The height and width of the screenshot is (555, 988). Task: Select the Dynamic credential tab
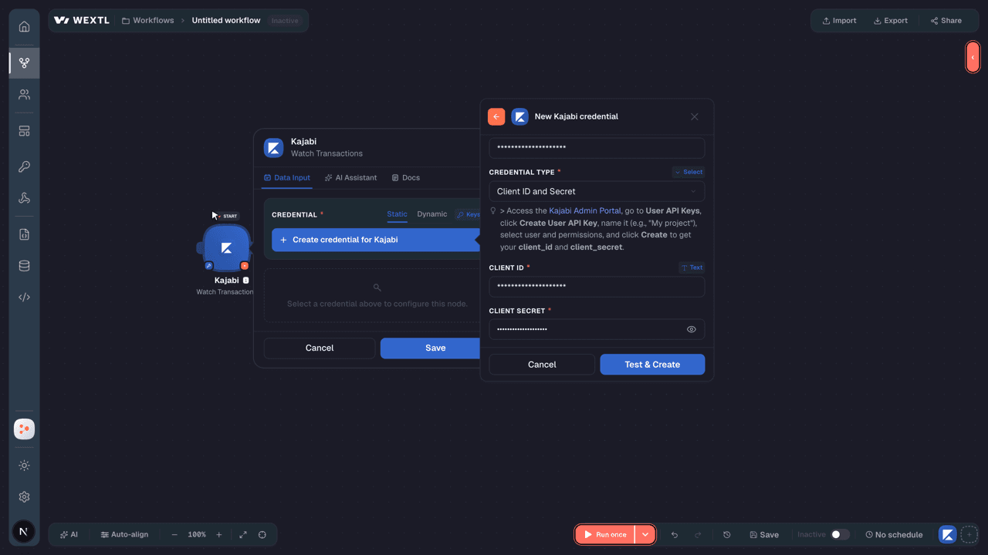pyautogui.click(x=431, y=214)
